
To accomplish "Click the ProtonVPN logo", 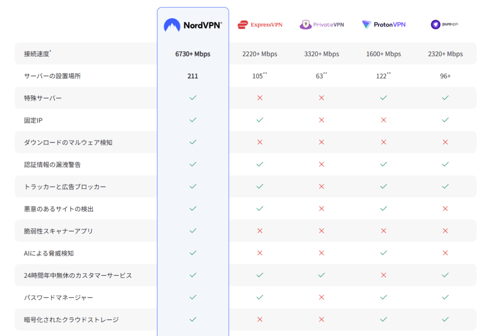I will click(383, 25).
